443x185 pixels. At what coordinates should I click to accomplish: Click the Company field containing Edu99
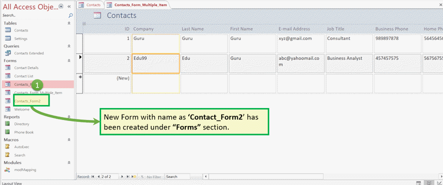[155, 63]
